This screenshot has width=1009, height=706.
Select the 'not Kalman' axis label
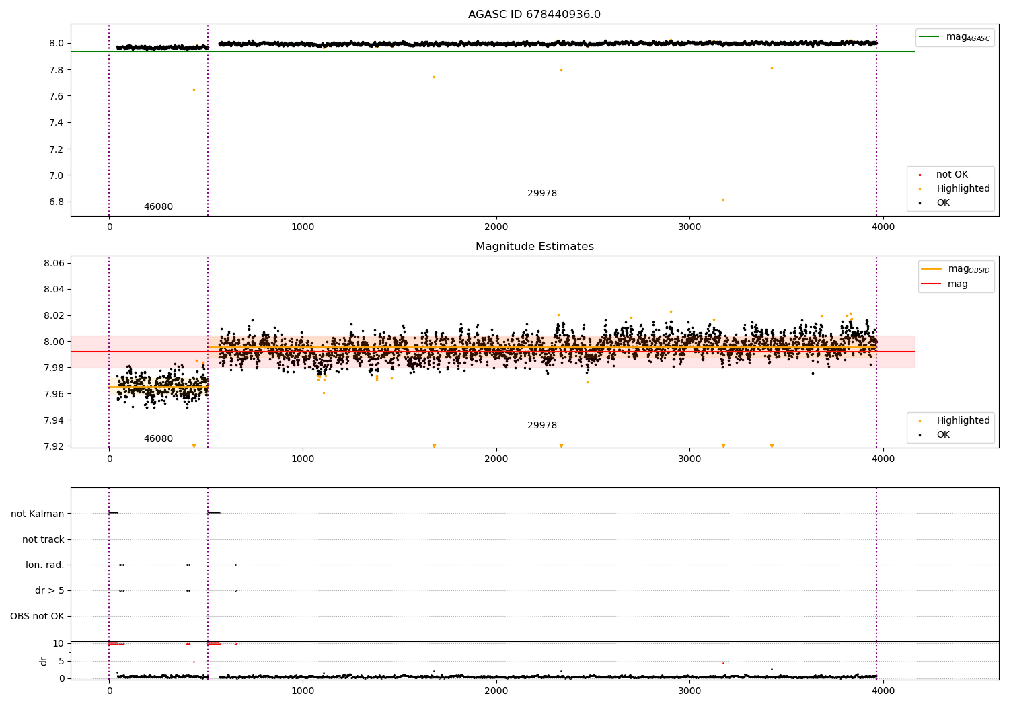[x=38, y=514]
